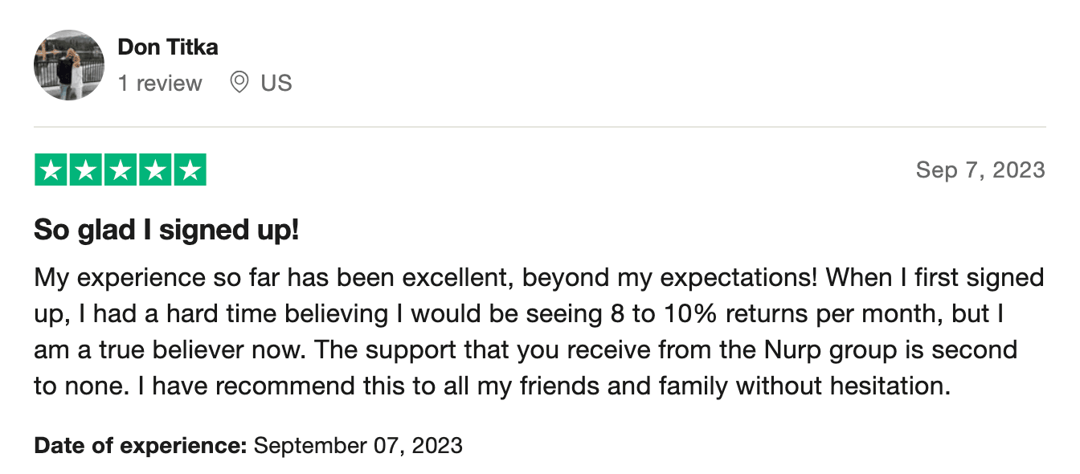Click the Sep 7, 2023 review date
This screenshot has height=474, width=1080.
pyautogui.click(x=980, y=170)
